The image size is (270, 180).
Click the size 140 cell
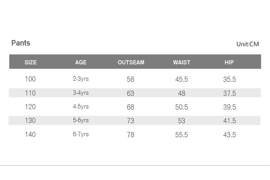(30, 134)
